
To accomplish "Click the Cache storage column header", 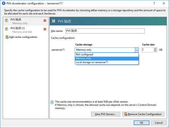I will [x=84, y=45].
